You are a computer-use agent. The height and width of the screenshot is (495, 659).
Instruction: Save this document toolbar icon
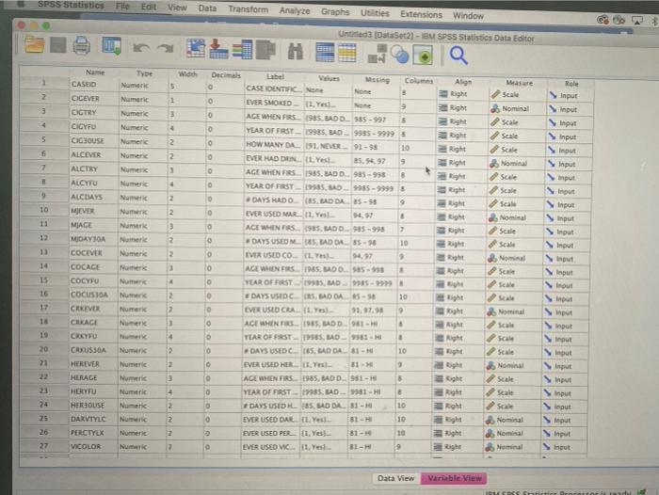click(x=58, y=45)
